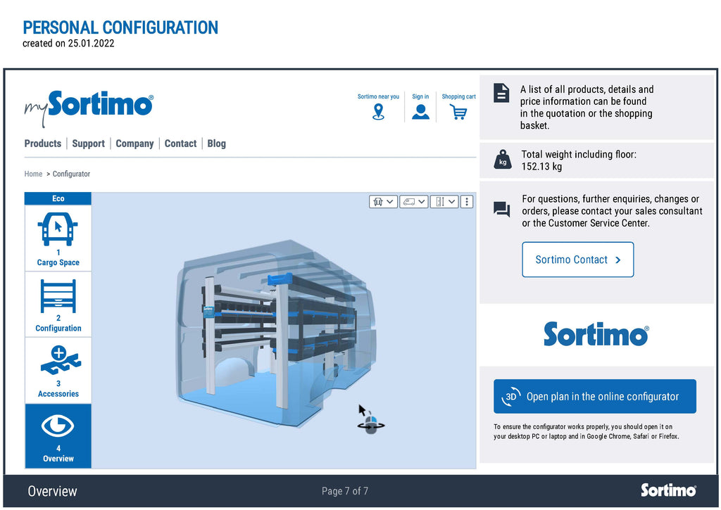Viewport: 721px width, 510px height.
Task: Open the Contact menu
Action: 180,144
